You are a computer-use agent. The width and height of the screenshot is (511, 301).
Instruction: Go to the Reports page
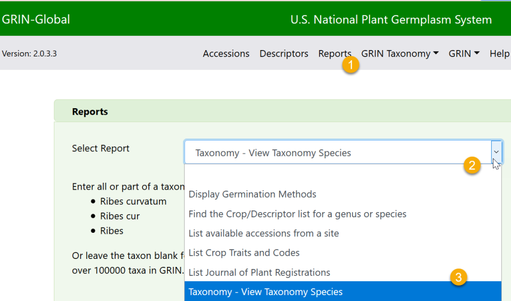(334, 53)
